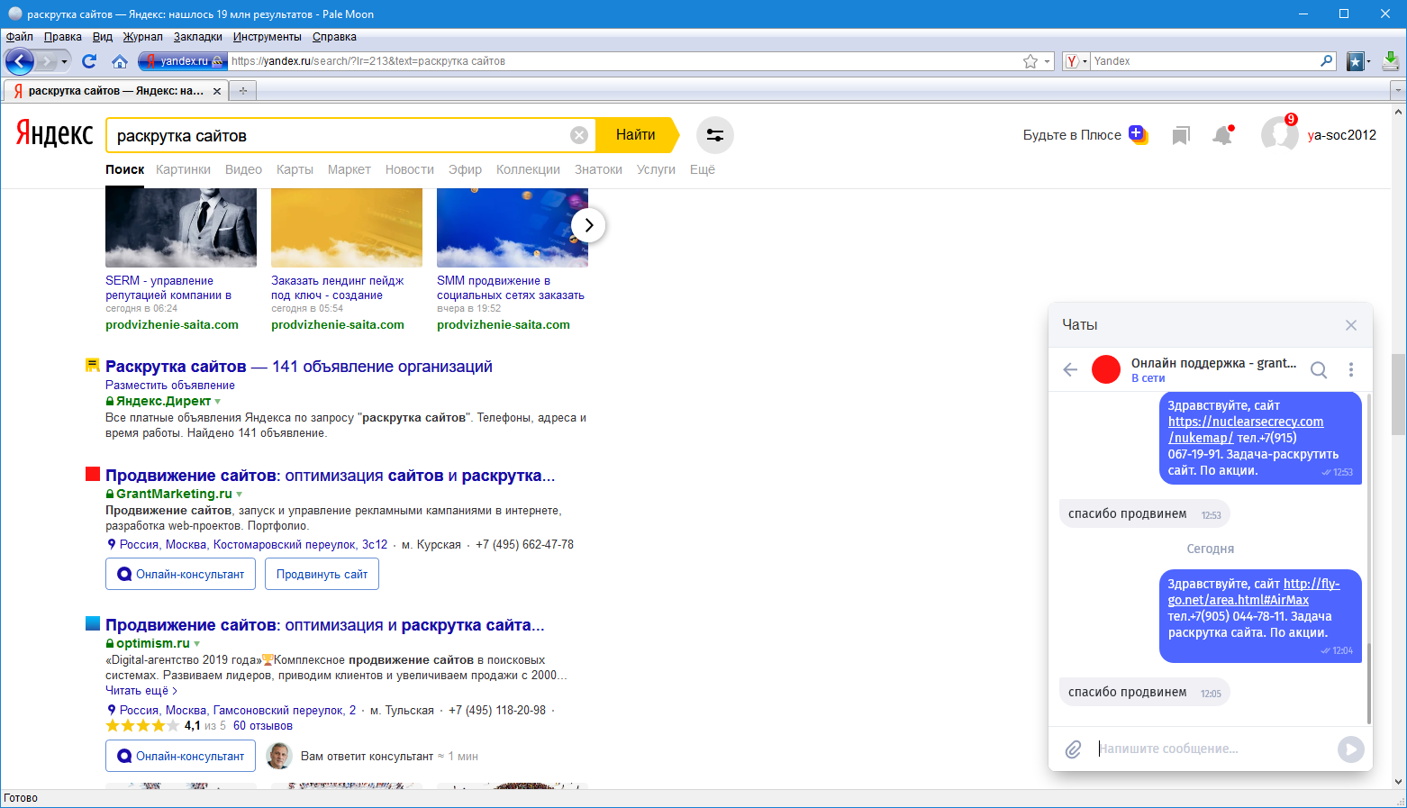The height and width of the screenshot is (808, 1407).
Task: Show next carousel items with the arrow
Action: (588, 225)
